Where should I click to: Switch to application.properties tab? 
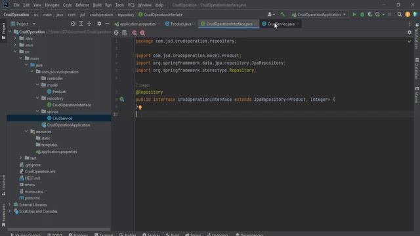pyautogui.click(x=137, y=24)
